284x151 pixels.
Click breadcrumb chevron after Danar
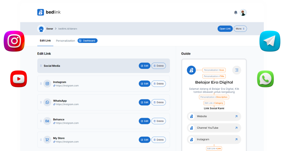56,29
